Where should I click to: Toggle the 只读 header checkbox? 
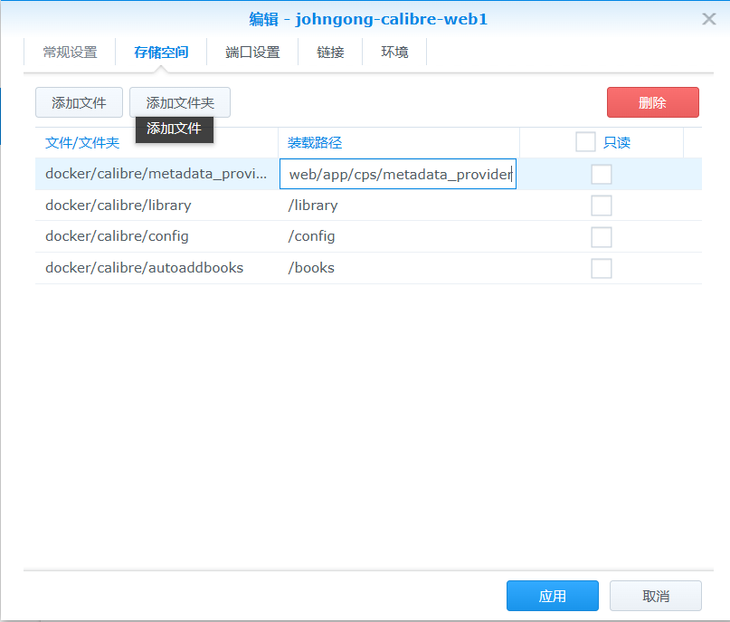(585, 142)
